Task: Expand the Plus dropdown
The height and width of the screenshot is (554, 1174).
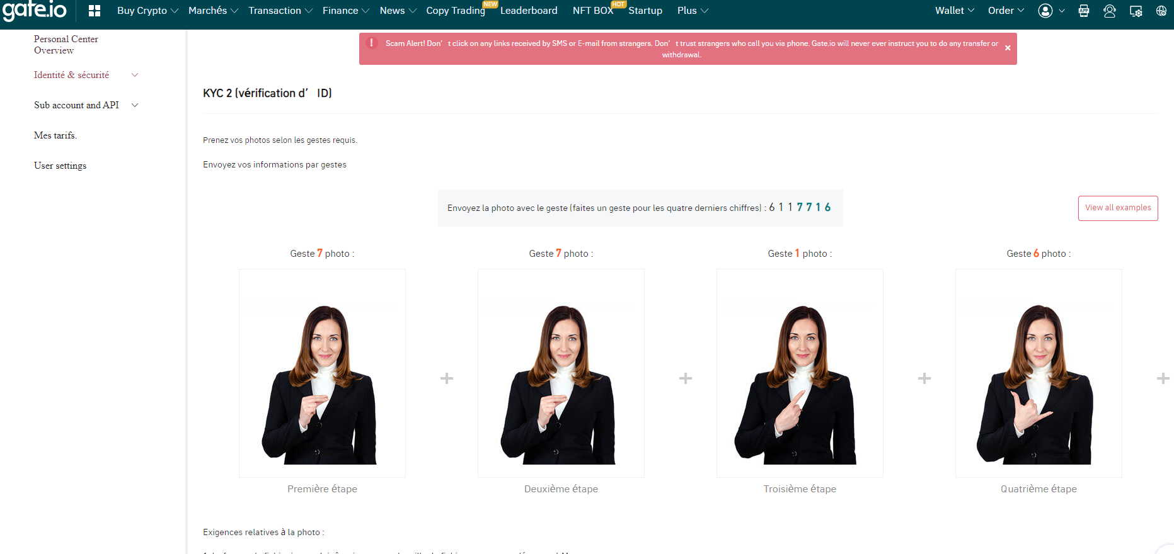Action: 693,11
